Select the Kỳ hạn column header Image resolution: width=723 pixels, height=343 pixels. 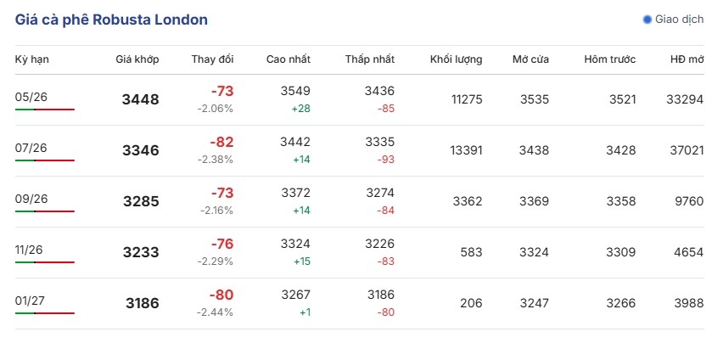point(31,59)
